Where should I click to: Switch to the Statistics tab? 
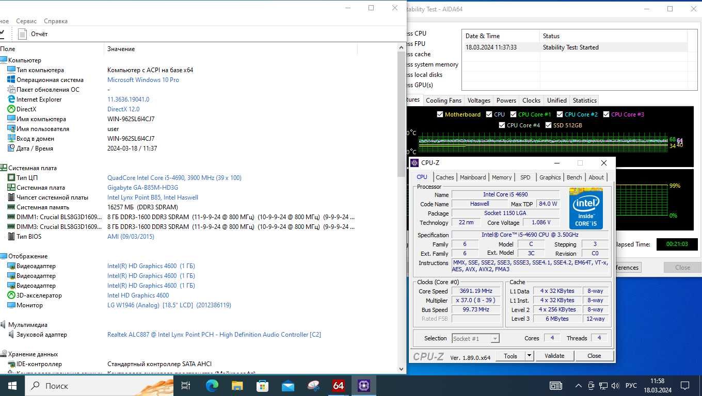[585, 101]
